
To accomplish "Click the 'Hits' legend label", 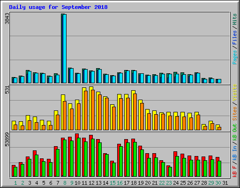I will click(234, 19).
